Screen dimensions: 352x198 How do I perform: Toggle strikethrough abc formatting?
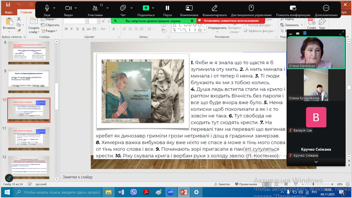(89, 29)
